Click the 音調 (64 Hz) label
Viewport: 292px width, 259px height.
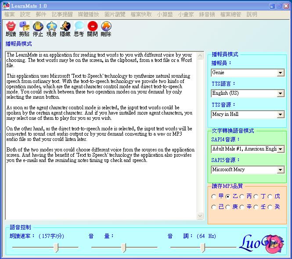pos(191,236)
